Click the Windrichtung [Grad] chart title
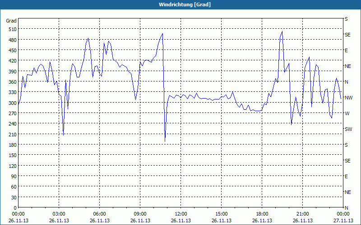The image size is (361, 225). pos(185,4)
